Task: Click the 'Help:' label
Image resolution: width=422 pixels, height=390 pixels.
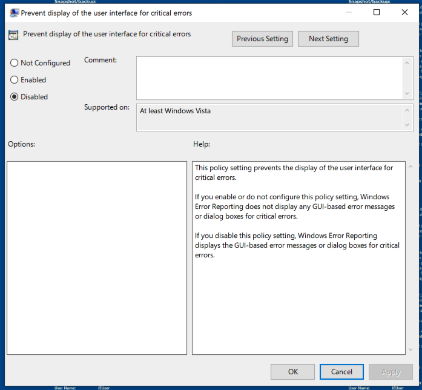Action: click(x=202, y=144)
